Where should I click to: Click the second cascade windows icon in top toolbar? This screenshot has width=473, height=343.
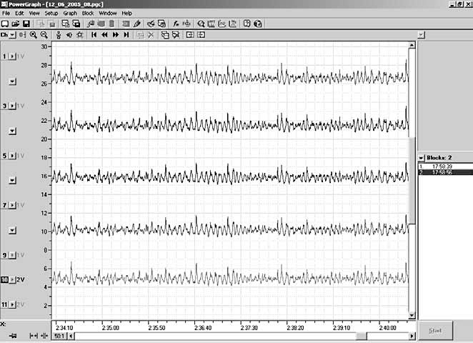tap(76, 24)
